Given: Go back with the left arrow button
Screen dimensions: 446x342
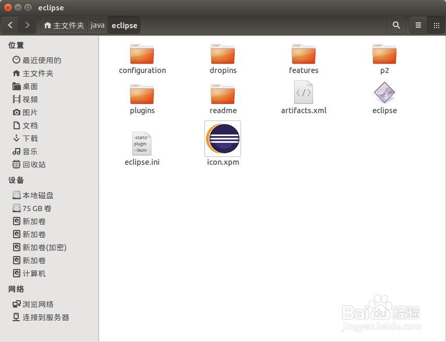Looking at the screenshot, I should click(10, 26).
